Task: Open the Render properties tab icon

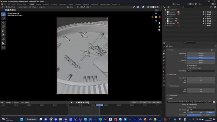Action: [164, 50]
